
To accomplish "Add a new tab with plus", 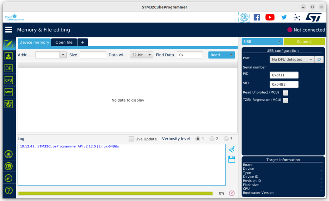I will click(83, 42).
